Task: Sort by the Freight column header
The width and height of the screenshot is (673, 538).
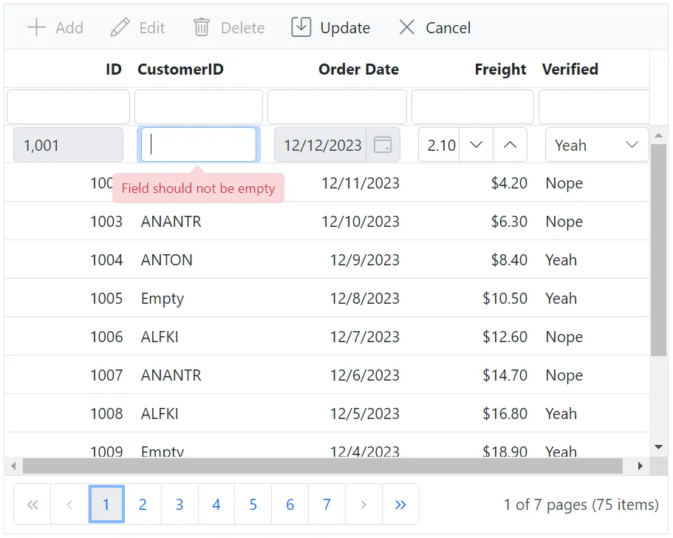Action: (x=499, y=69)
